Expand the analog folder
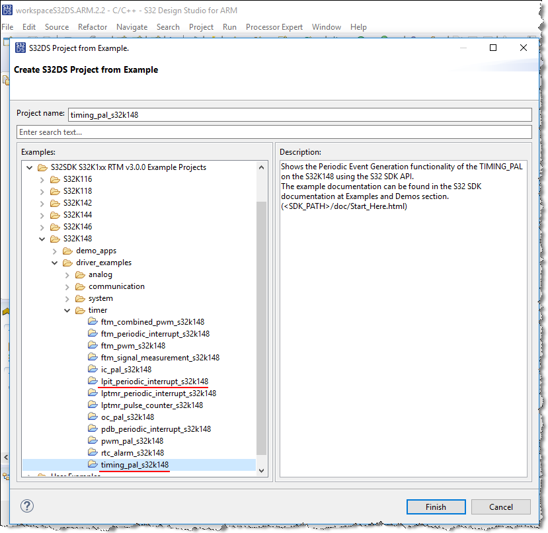The image size is (548, 533). 67,275
